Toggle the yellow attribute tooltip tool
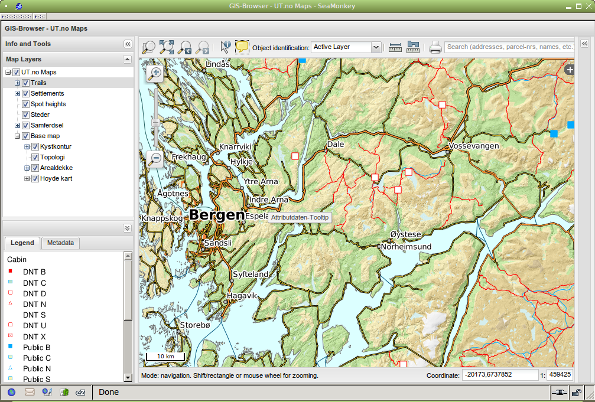The width and height of the screenshot is (595, 402). (x=242, y=47)
